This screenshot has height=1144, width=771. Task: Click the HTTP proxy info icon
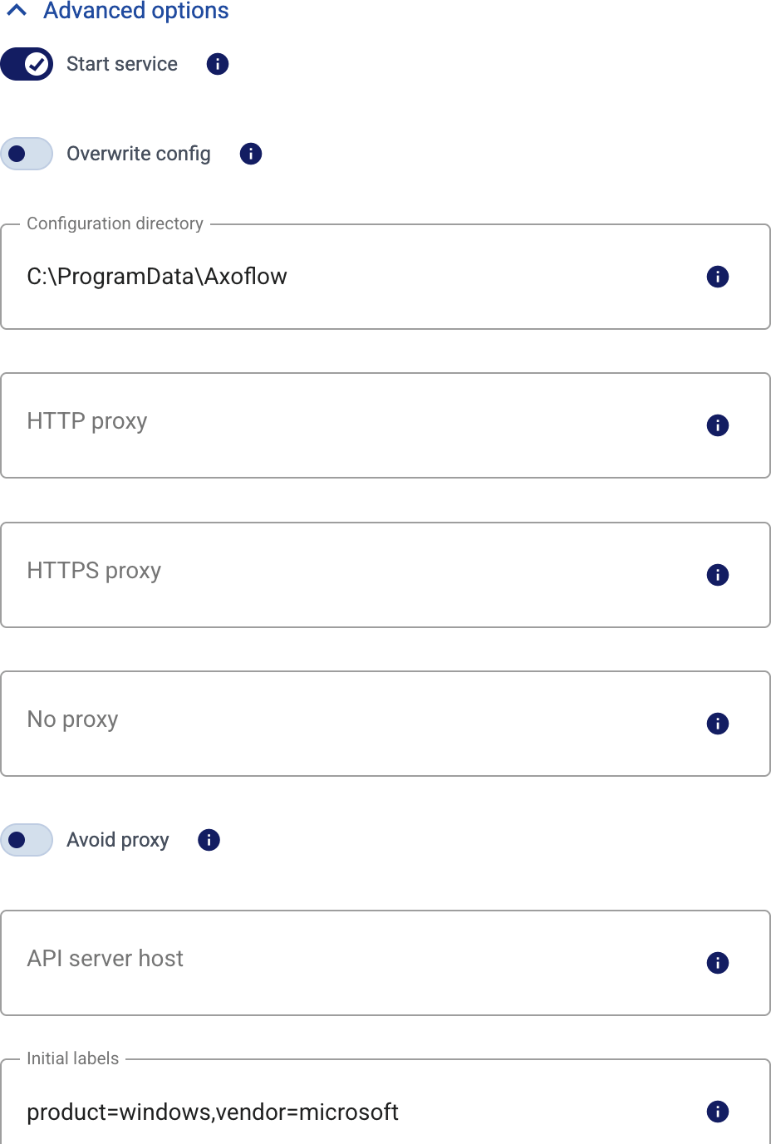718,425
